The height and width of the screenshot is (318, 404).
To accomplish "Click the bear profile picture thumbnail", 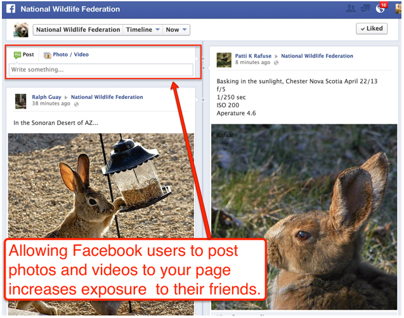I will [21, 30].
